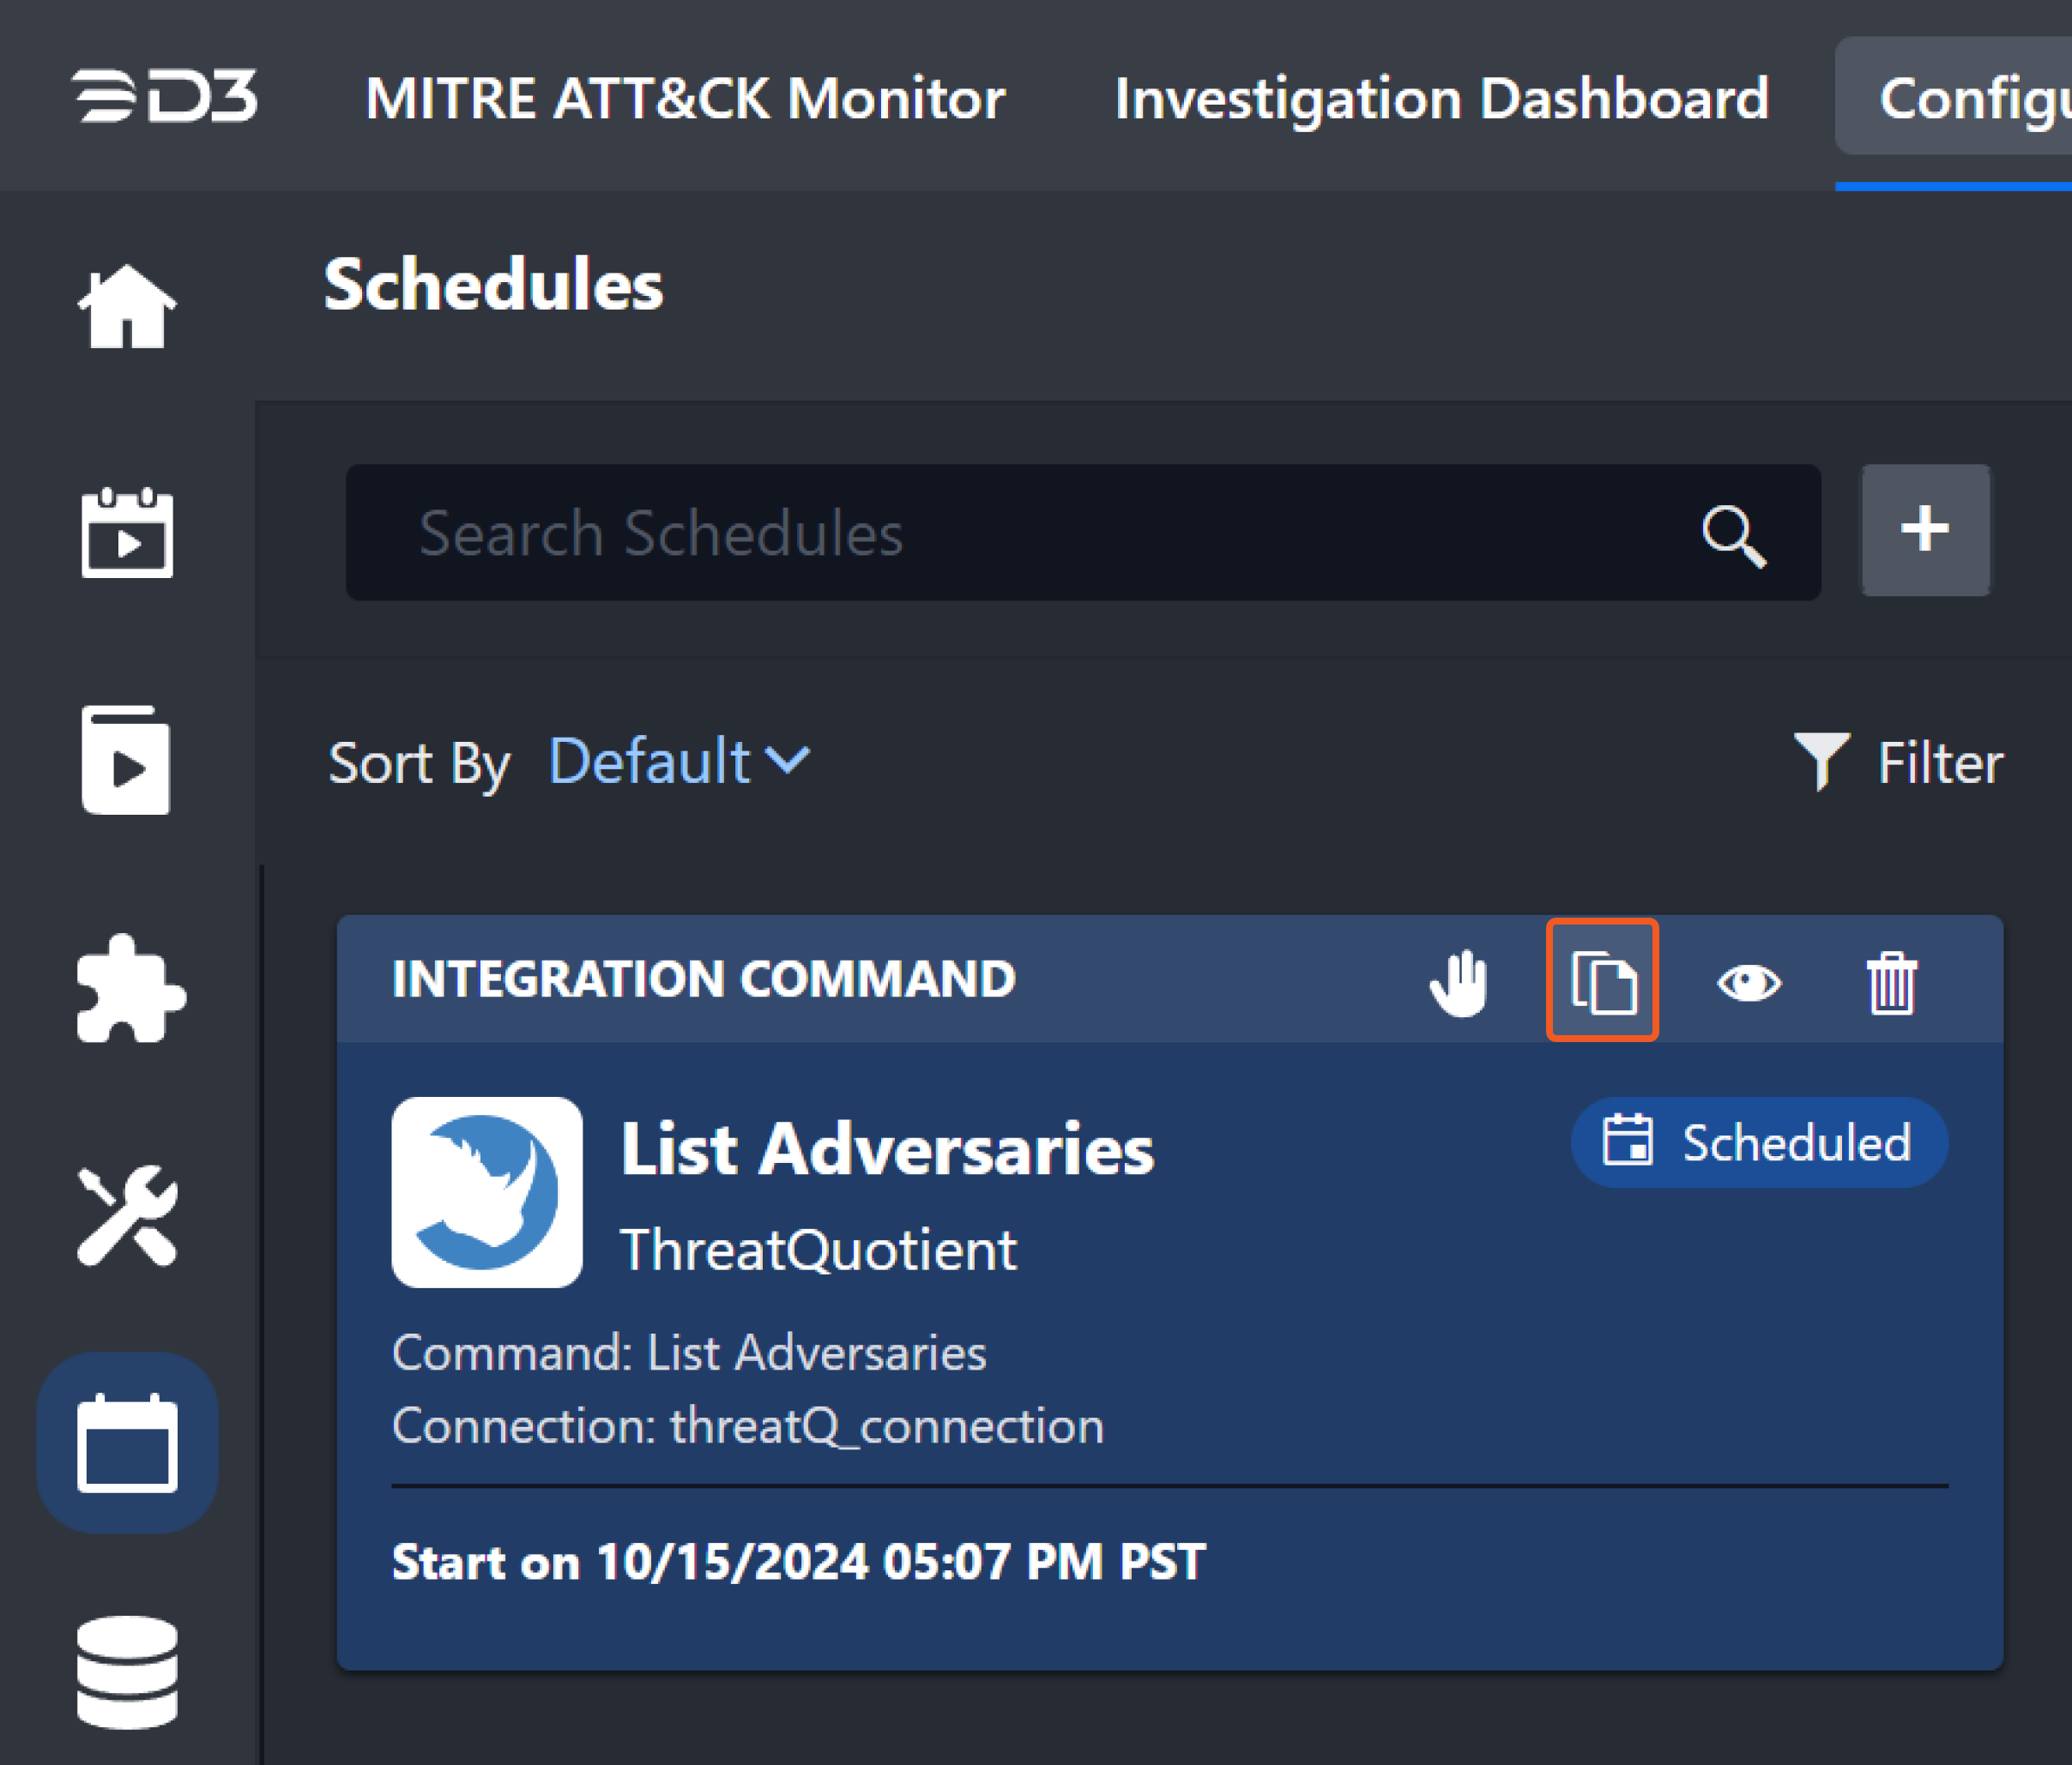
Task: Expand the Sort By Default dropdown
Action: (x=679, y=762)
